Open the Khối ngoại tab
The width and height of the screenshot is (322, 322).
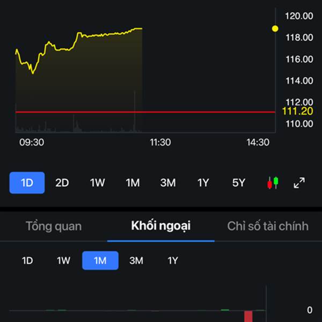click(161, 226)
